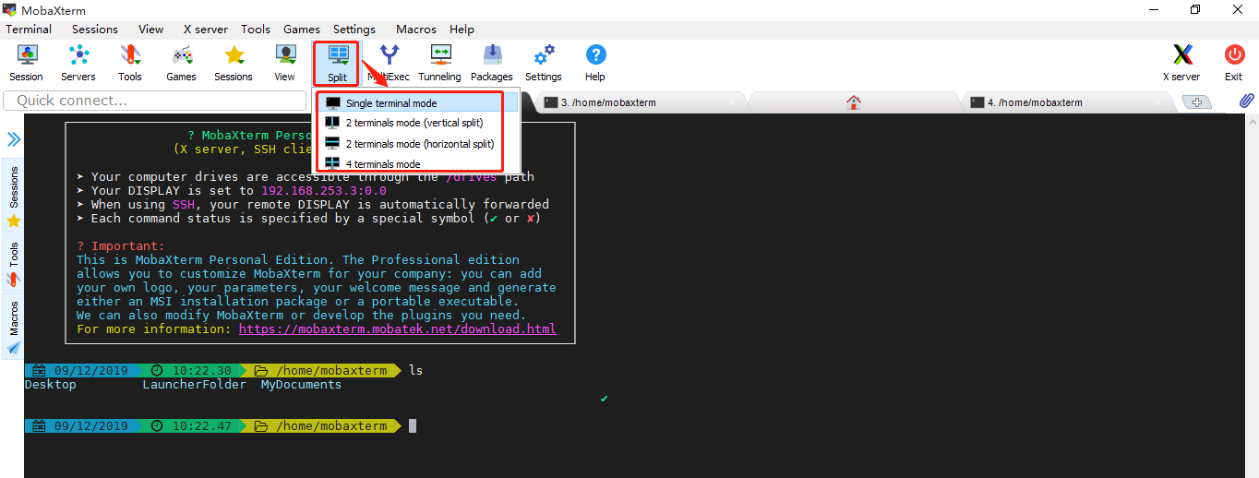Click the Desktop folder name in ls output
This screenshot has height=478, width=1259.
coord(51,384)
